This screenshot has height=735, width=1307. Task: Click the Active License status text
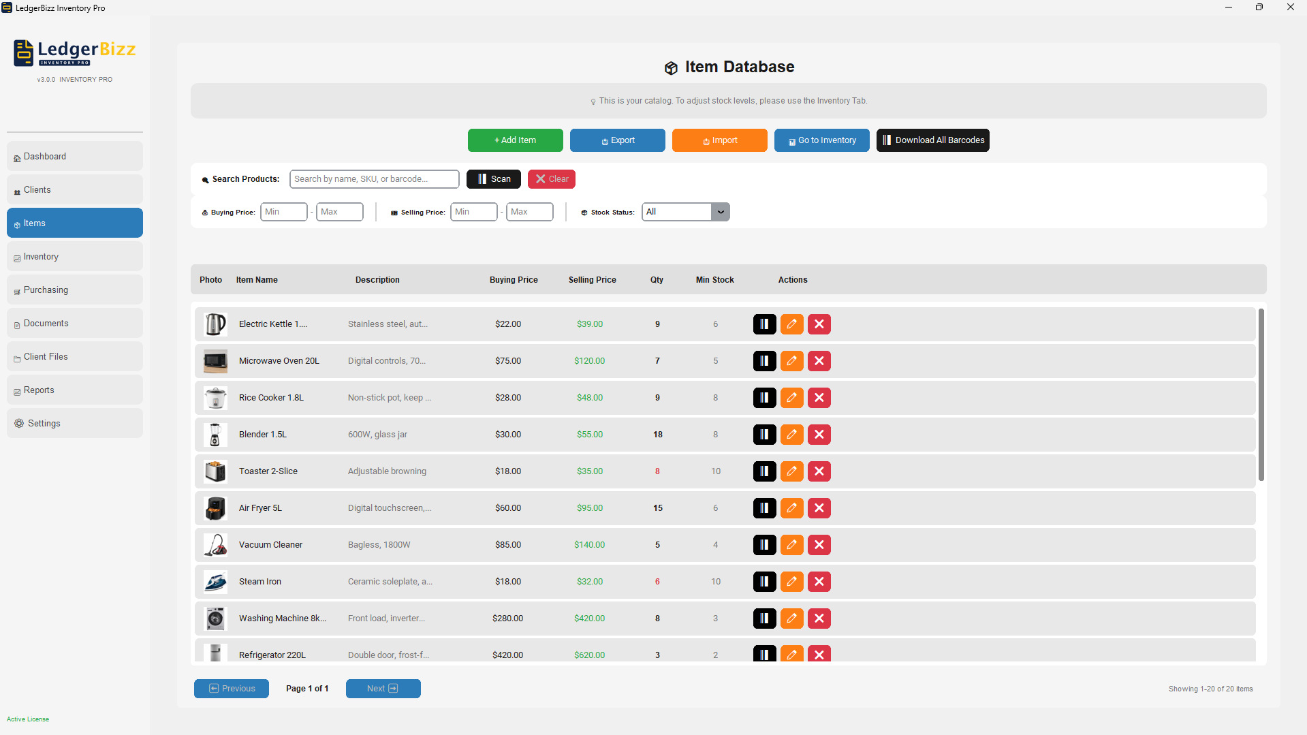(28, 719)
